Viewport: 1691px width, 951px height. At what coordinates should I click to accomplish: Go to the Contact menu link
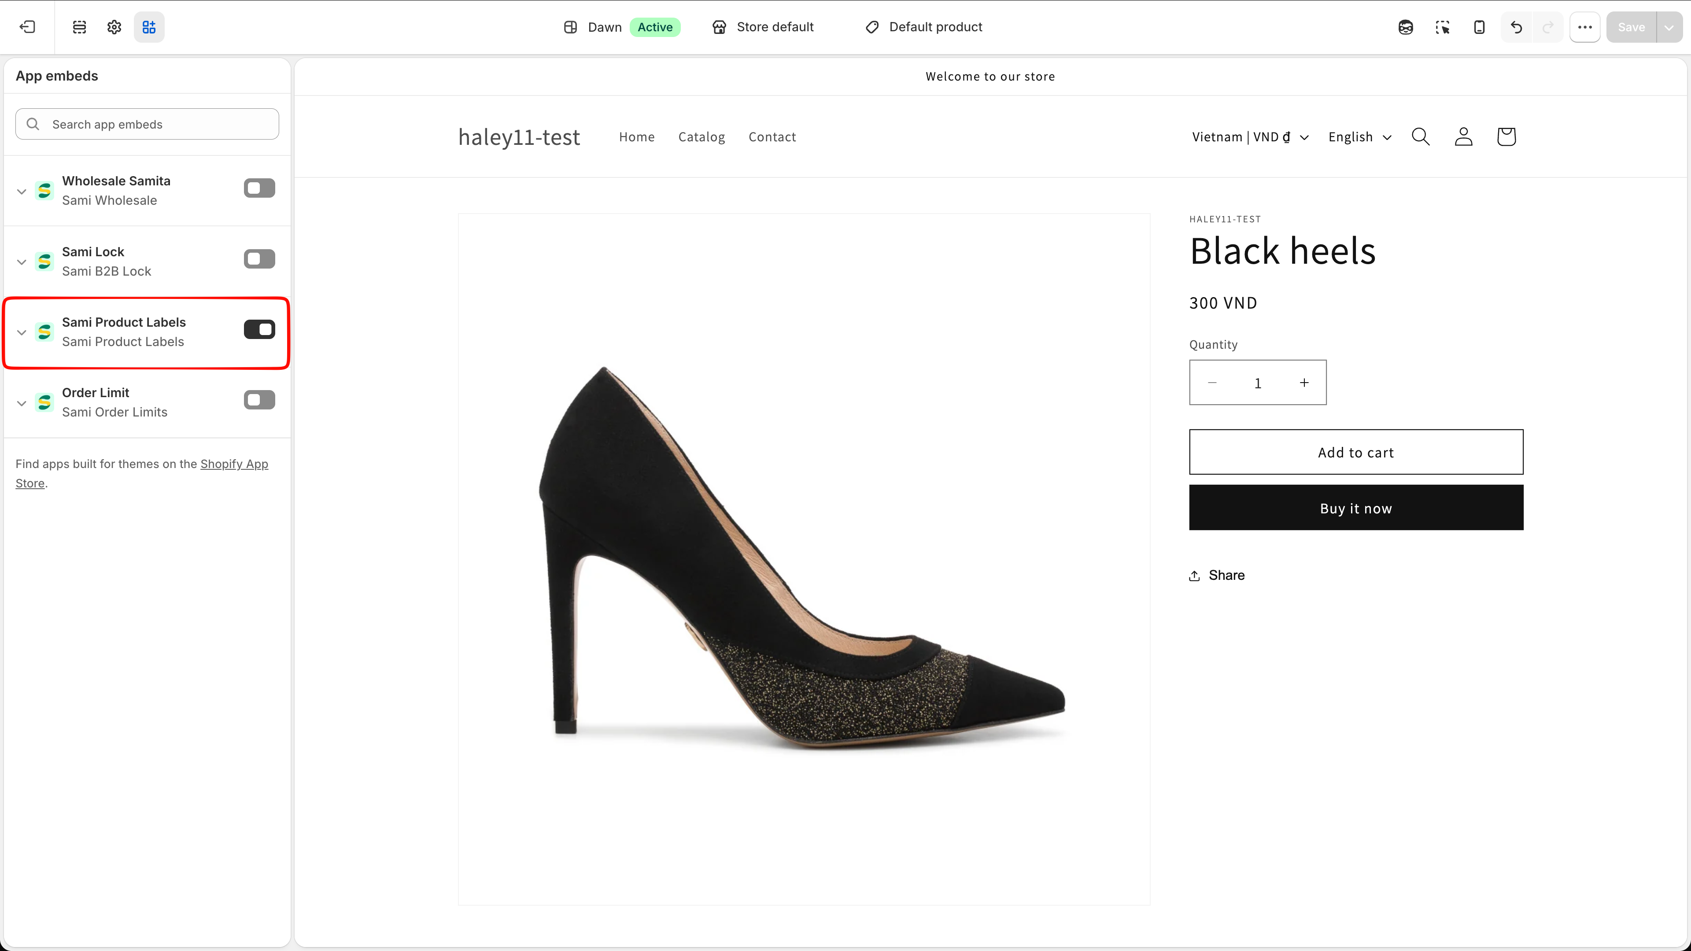(x=772, y=136)
